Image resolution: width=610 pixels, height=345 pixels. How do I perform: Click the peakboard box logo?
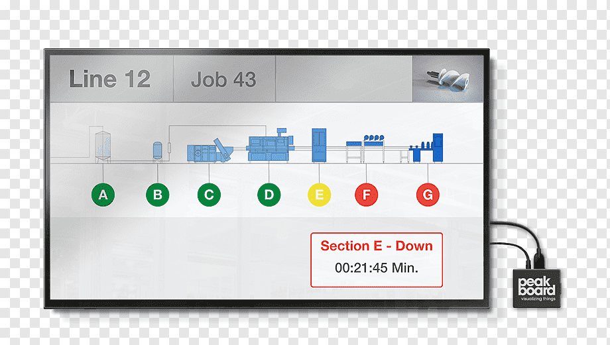(537, 289)
